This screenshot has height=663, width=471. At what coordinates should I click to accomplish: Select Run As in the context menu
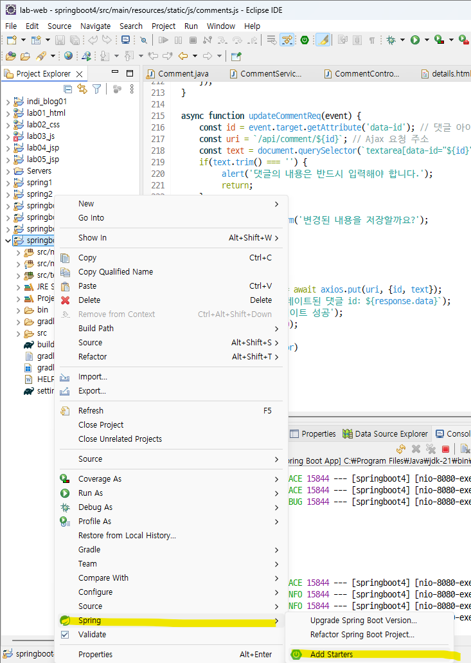pyautogui.click(x=171, y=493)
